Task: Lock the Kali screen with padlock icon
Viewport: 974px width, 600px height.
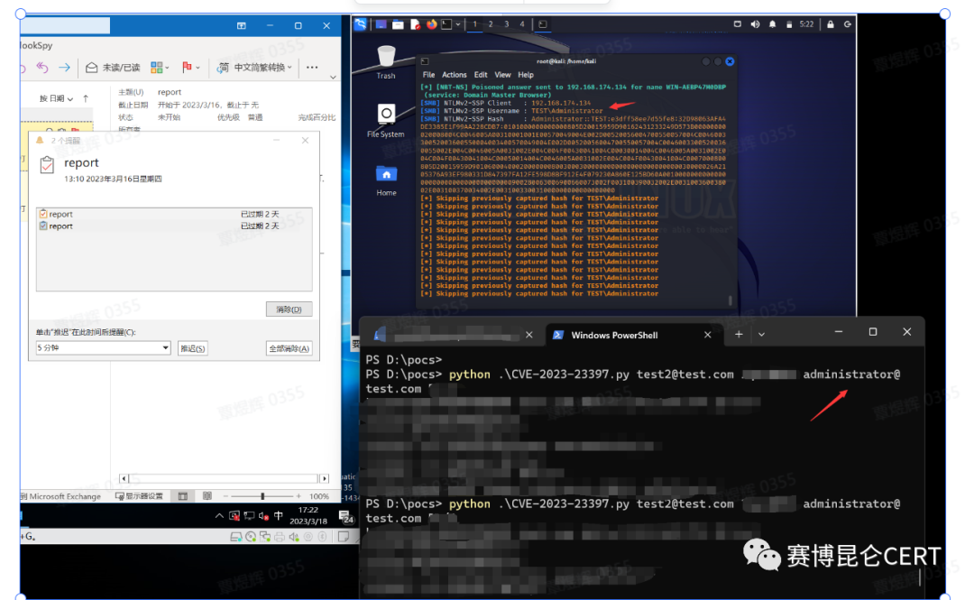Action: (x=830, y=24)
